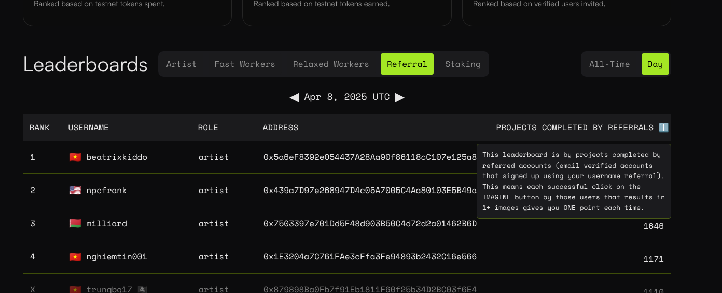Advance to next day with right arrow
This screenshot has width=722, height=293.
[399, 97]
